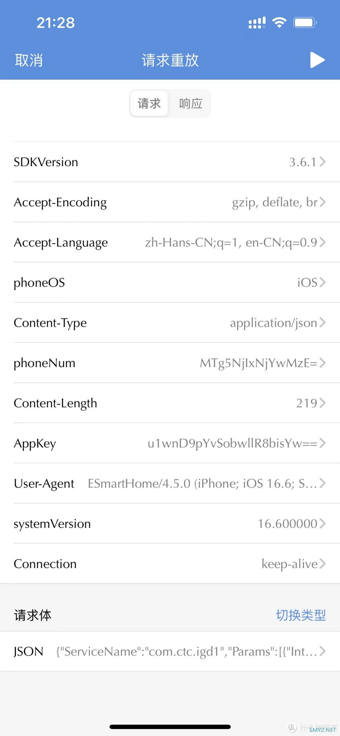Open the JSON request body row

click(170, 651)
